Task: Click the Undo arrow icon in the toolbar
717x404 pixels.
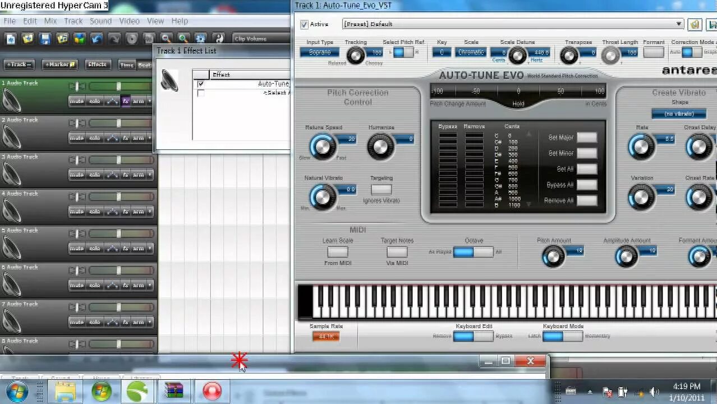Action: tap(97, 39)
